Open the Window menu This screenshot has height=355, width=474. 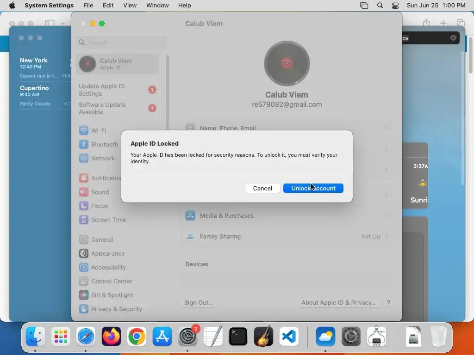pos(157,6)
